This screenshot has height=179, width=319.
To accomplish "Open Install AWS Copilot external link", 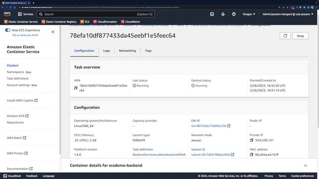I will pos(22,100).
